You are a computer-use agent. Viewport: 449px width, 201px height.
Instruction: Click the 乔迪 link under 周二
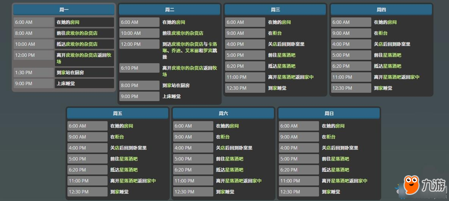pos(175,50)
